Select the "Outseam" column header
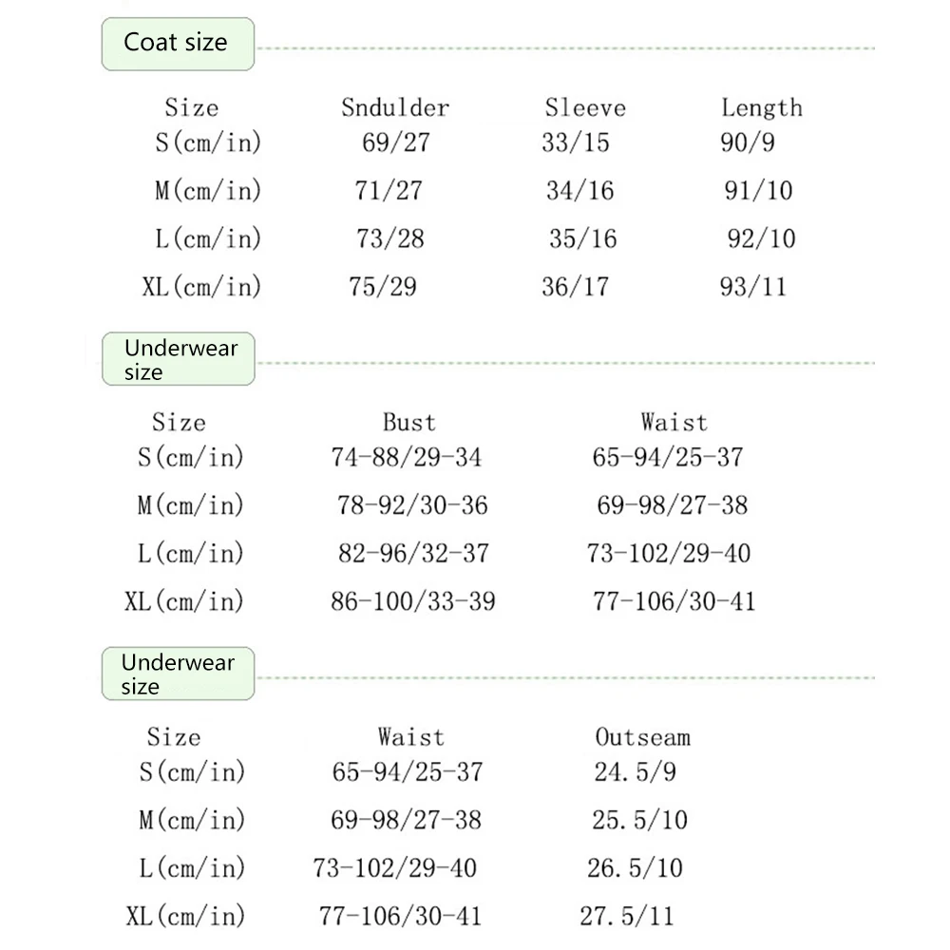The image size is (950, 950). pyautogui.click(x=642, y=736)
